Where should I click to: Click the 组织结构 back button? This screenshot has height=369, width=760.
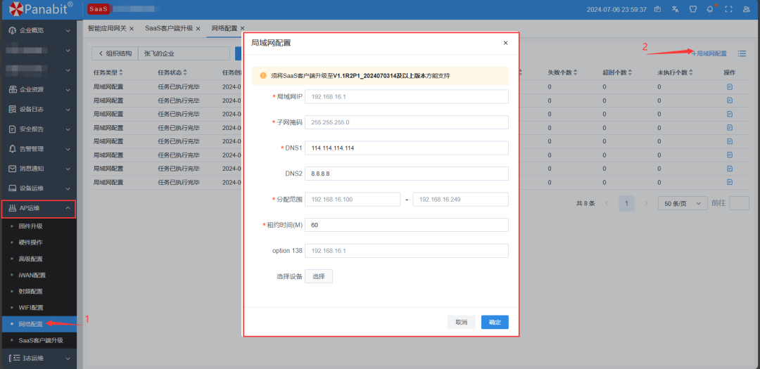pos(115,53)
